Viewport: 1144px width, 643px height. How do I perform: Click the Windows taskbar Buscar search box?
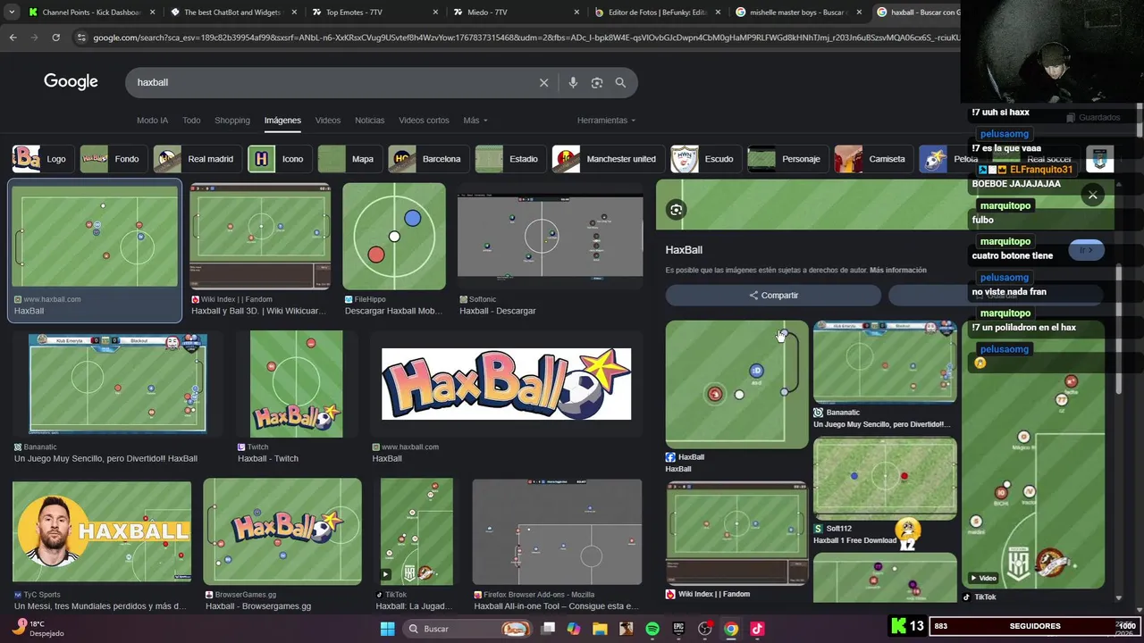click(467, 629)
